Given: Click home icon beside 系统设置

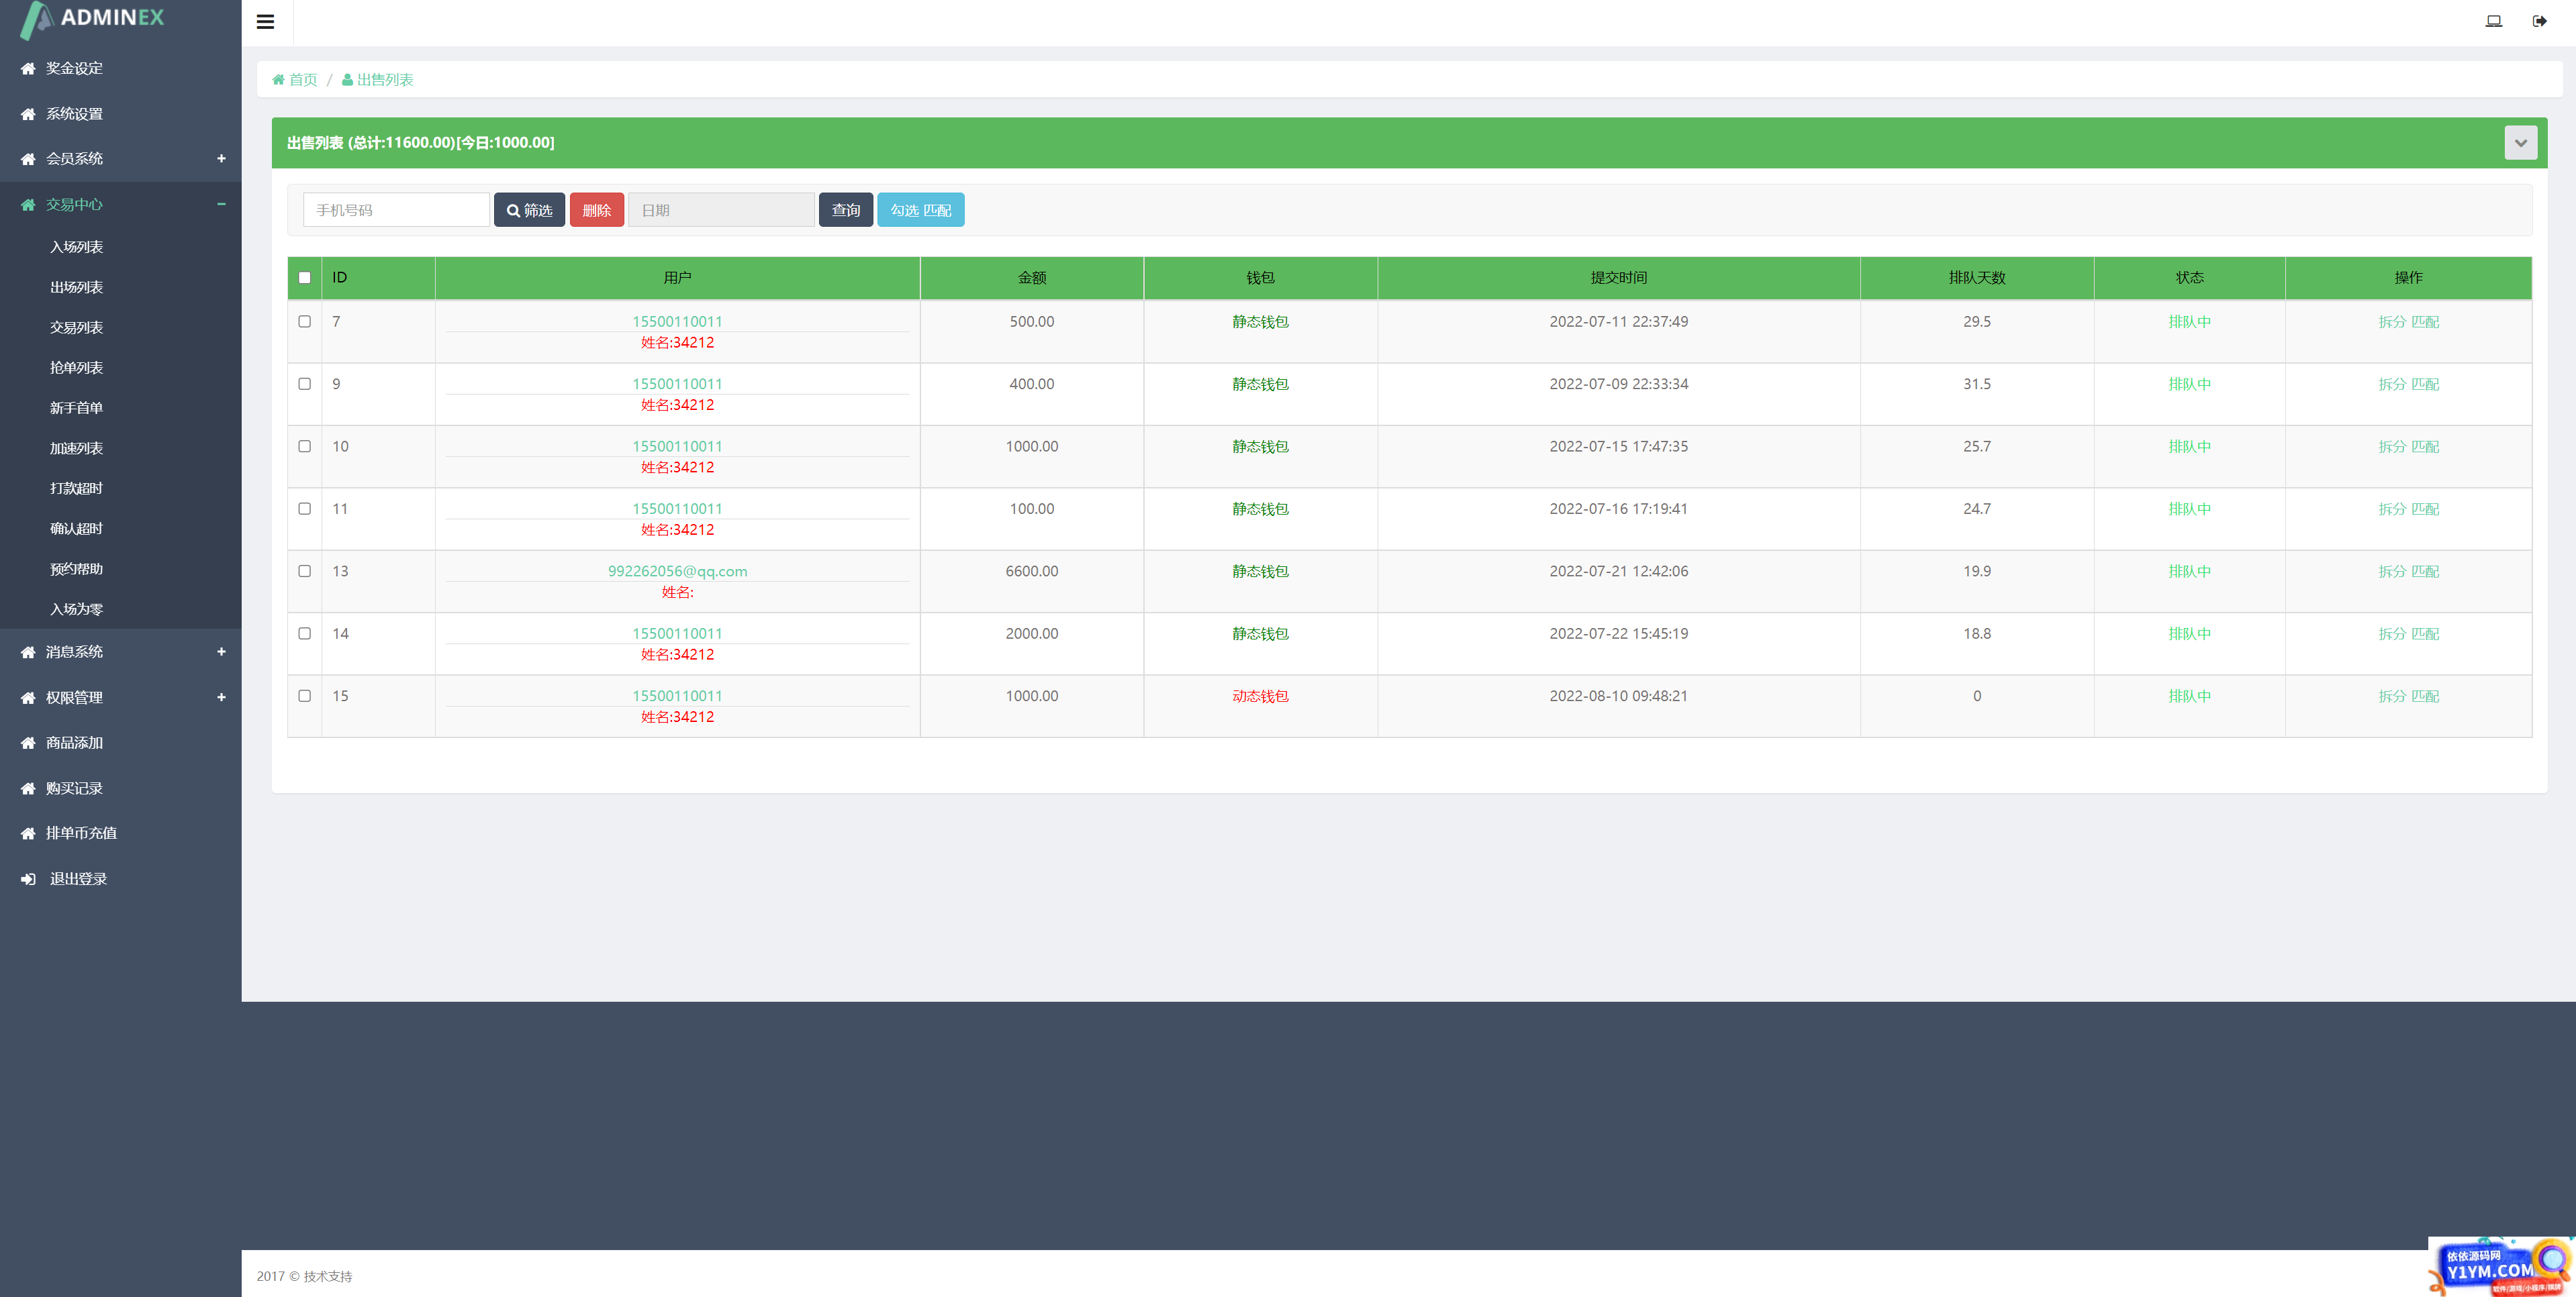Looking at the screenshot, I should point(28,114).
